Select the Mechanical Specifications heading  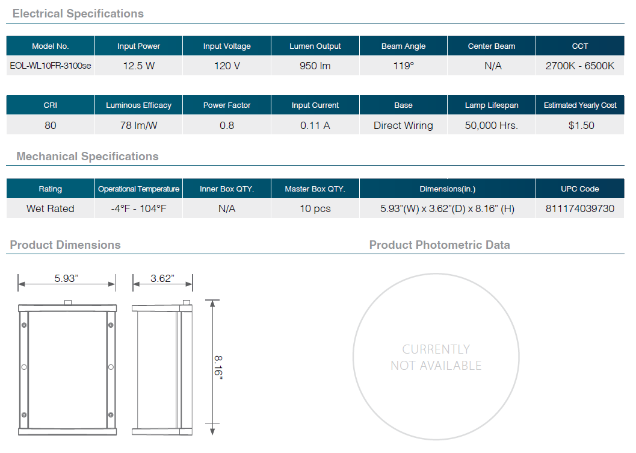[87, 157]
